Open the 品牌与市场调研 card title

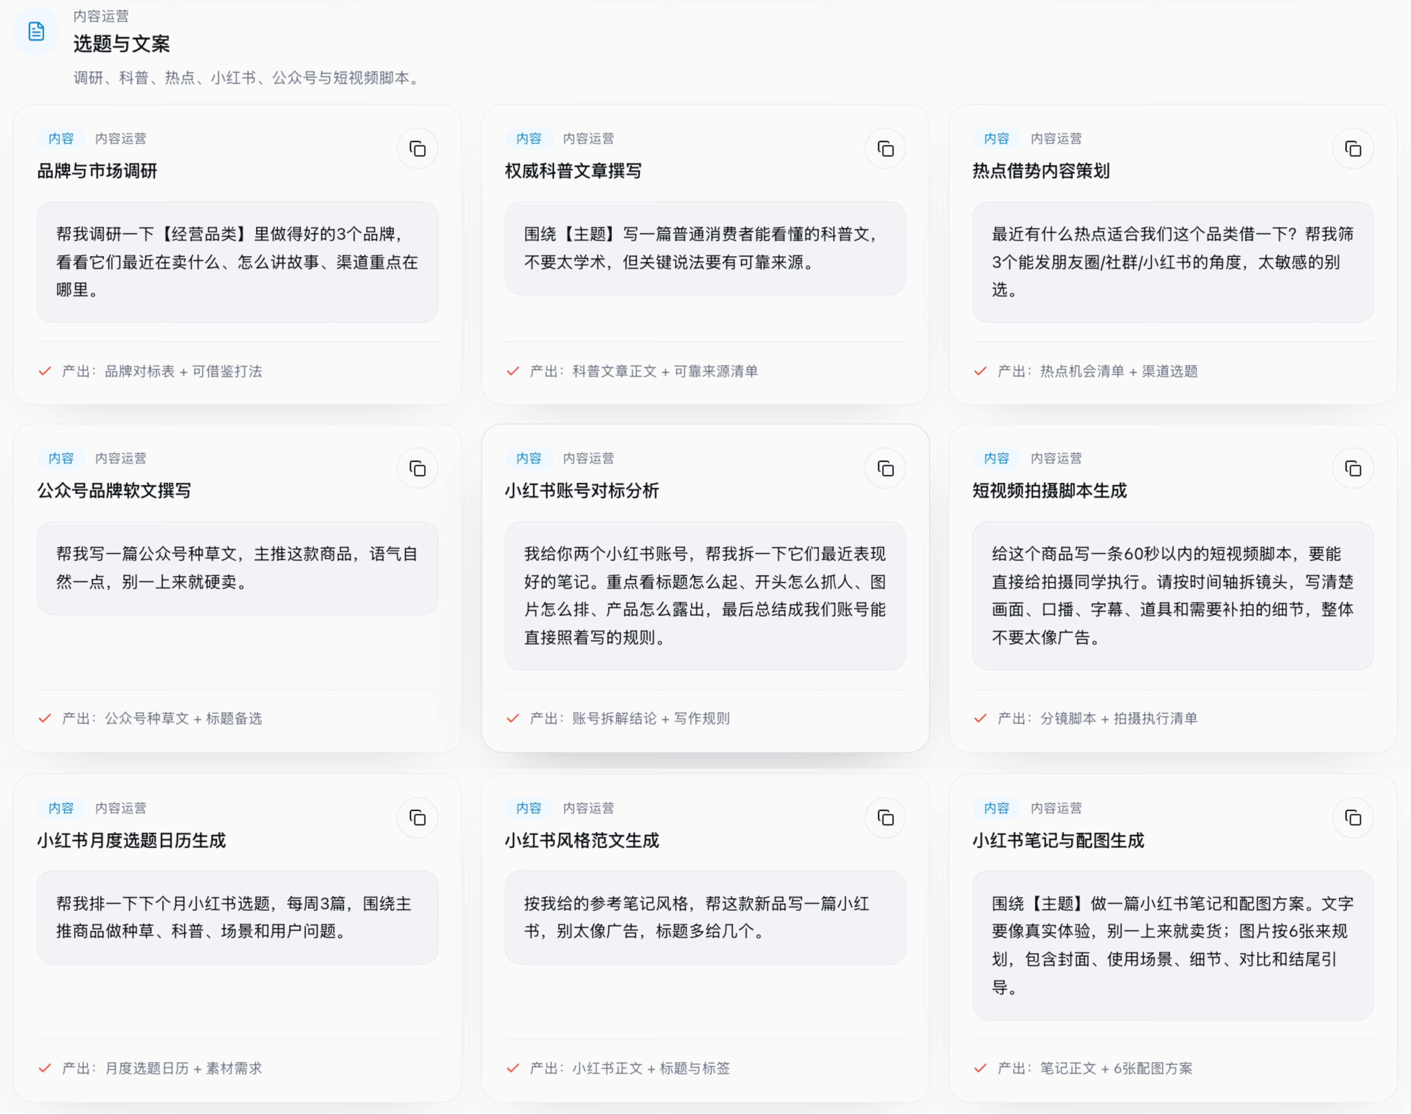(97, 171)
